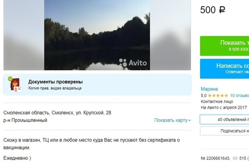
Task: Click the listing number № 2206661643
Action: (x=215, y=158)
